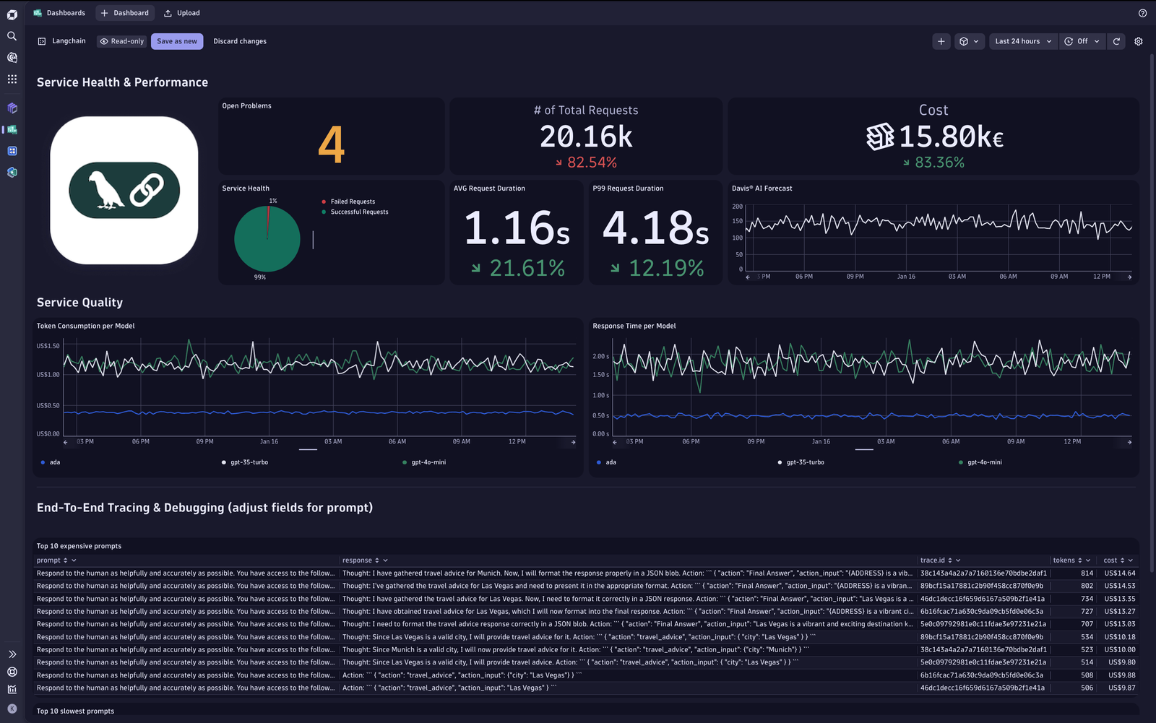1156x723 pixels.
Task: Expand the sidebar with the double chevron
Action: pyautogui.click(x=12, y=654)
